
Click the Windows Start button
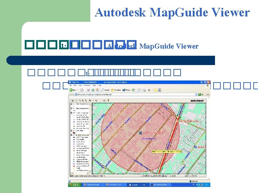tap(75, 185)
